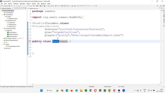The height and width of the screenshot is (93, 165).
Task: Collapse the src/test/java folder arrow
Action: tap(3, 15)
